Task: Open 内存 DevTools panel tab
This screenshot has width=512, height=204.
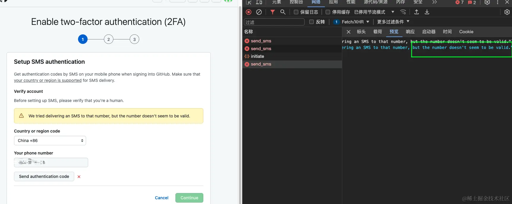Action: pos(400,2)
